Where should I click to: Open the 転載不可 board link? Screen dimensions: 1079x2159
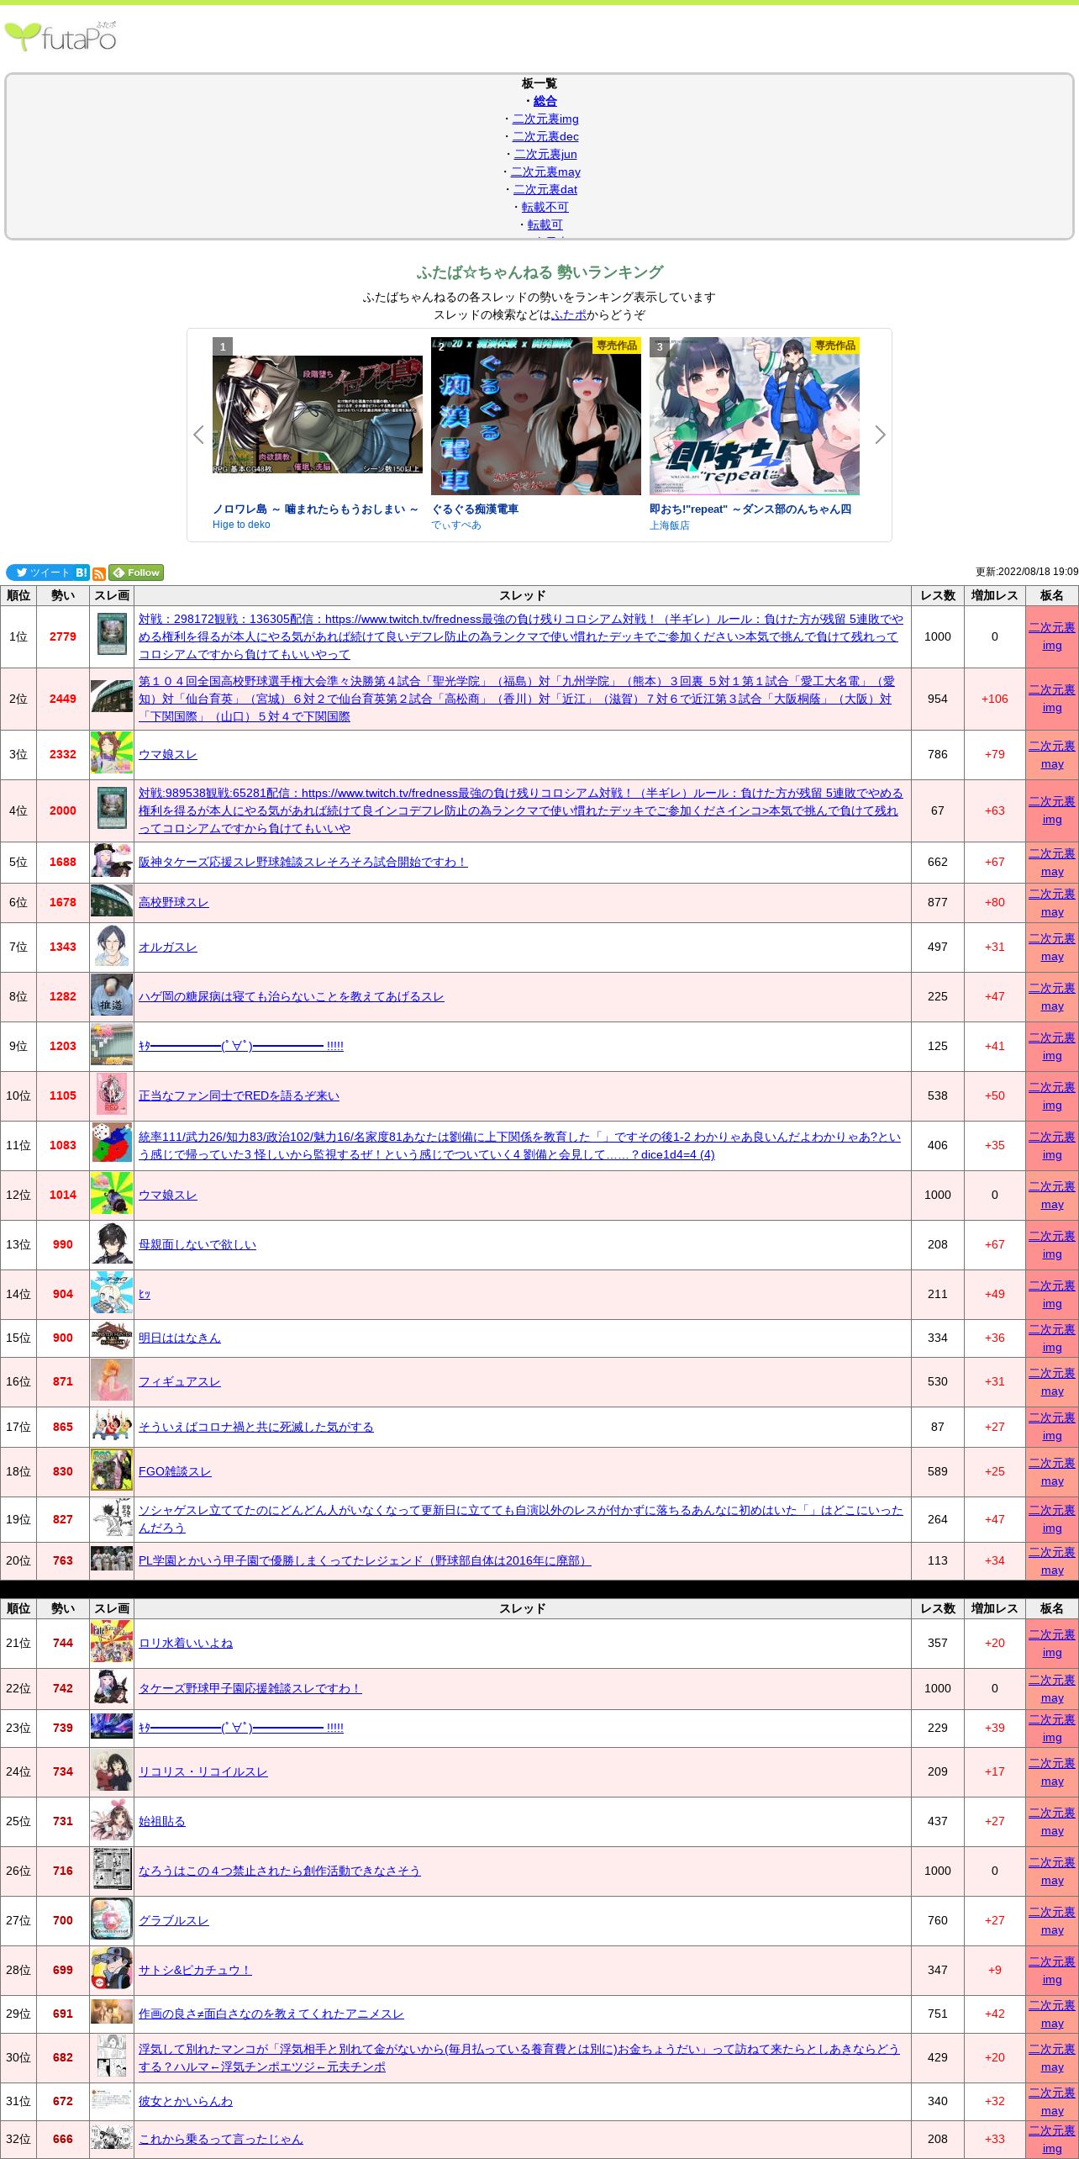[545, 207]
